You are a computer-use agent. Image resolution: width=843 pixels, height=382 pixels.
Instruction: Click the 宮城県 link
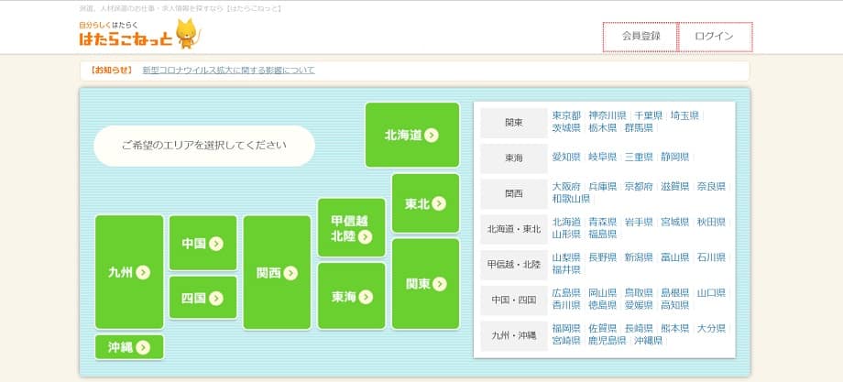[x=675, y=222]
